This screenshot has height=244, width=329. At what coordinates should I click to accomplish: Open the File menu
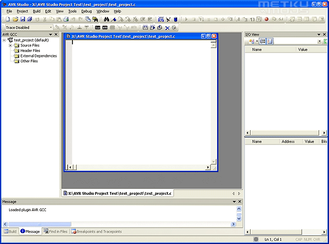pos(9,11)
